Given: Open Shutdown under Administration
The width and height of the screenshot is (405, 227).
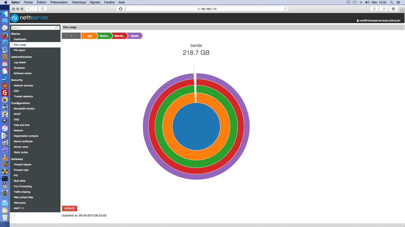Looking at the screenshot, I should pyautogui.click(x=19, y=68).
